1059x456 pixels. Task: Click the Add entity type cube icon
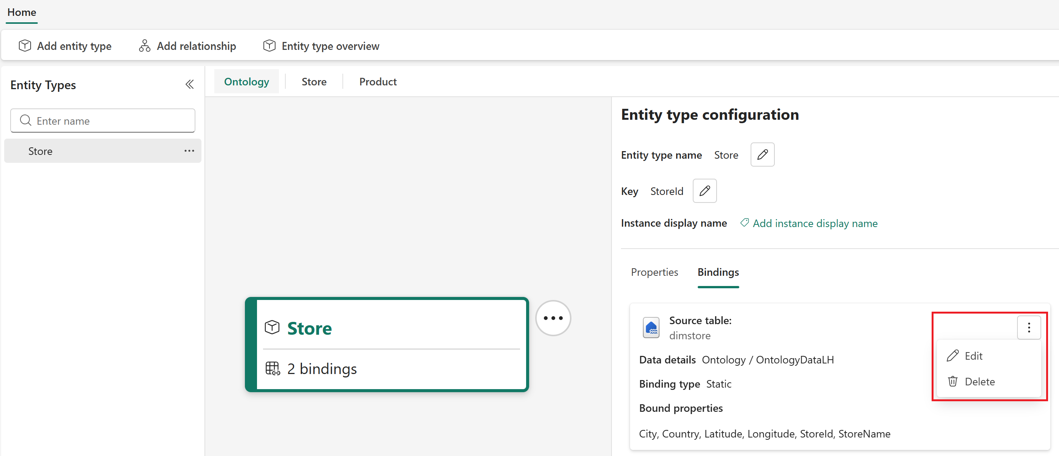[x=24, y=46]
